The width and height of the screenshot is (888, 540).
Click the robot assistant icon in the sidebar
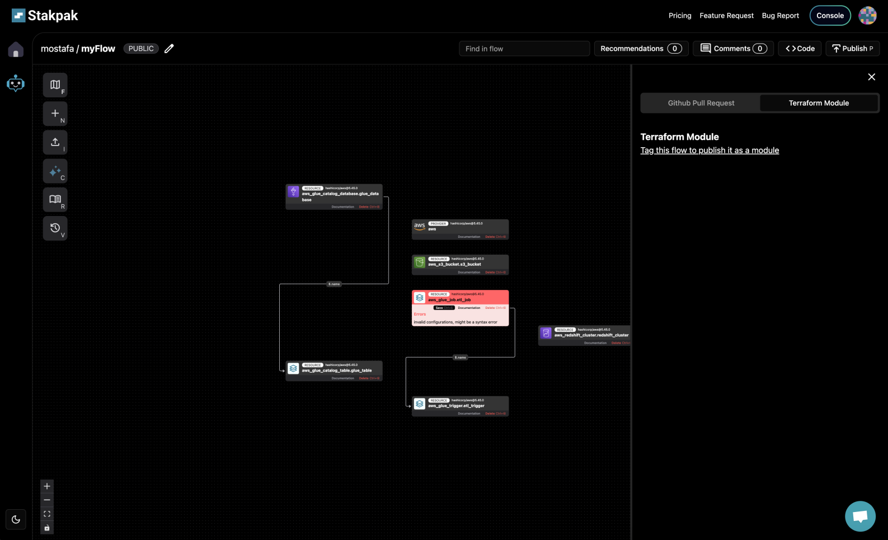[16, 83]
